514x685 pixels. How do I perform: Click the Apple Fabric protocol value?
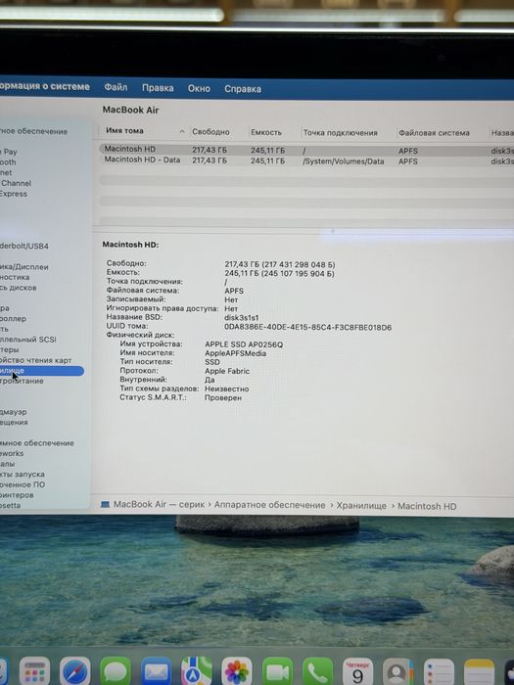227,371
